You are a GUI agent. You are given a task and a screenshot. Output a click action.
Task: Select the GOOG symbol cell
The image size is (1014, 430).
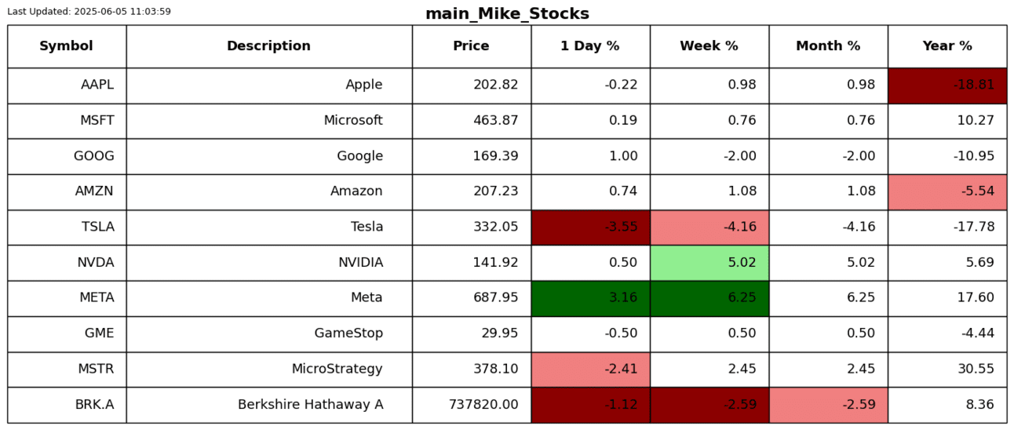tap(66, 156)
